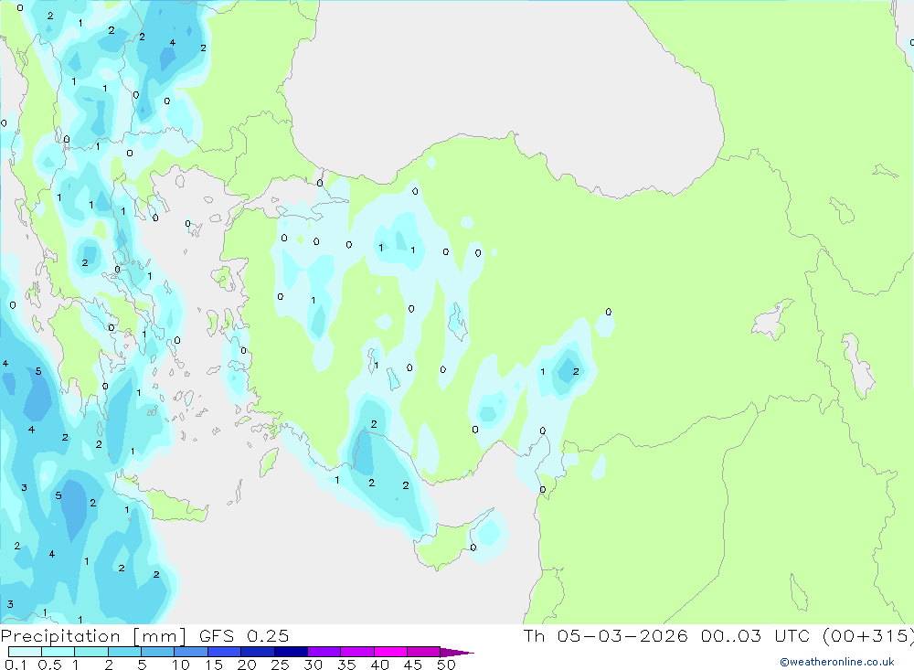Image resolution: width=914 pixels, height=670 pixels.
Task: Select the 35–40 mm purple legend swatch
Action: (357, 652)
